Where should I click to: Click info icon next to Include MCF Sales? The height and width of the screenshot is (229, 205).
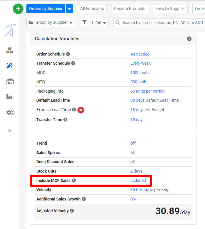coord(74,180)
